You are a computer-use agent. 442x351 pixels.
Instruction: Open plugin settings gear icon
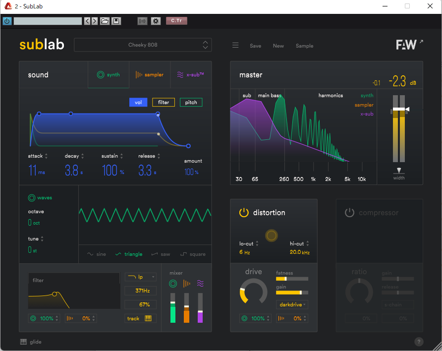tap(156, 21)
